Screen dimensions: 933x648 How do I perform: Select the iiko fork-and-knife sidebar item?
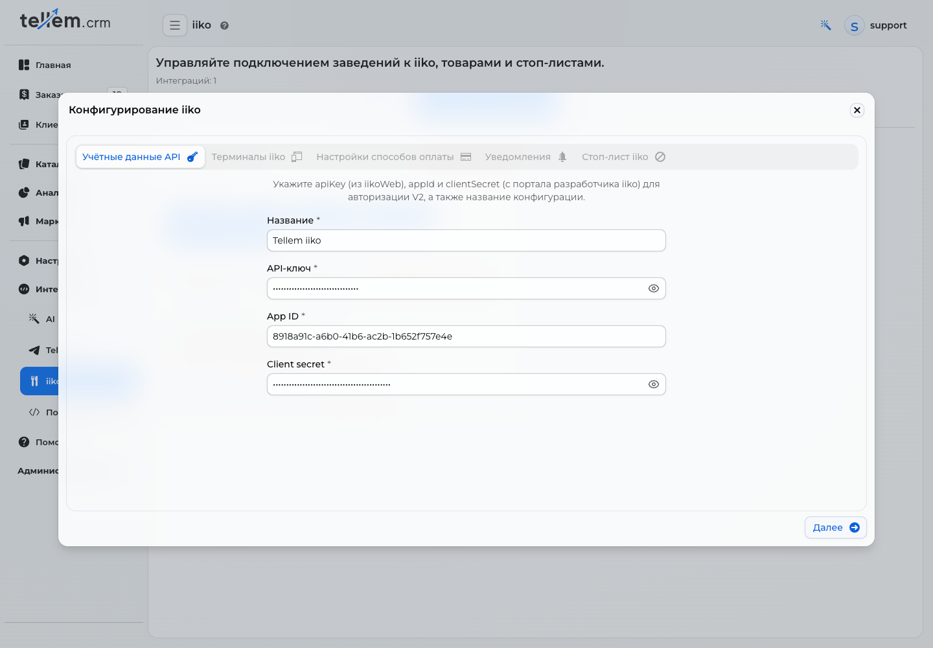[x=40, y=381]
